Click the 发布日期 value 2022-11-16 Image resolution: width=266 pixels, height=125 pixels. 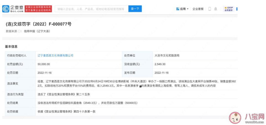[162, 73]
